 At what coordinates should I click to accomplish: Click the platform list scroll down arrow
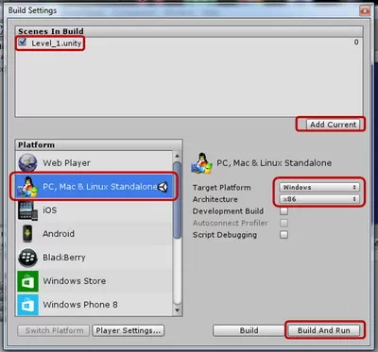(x=177, y=310)
